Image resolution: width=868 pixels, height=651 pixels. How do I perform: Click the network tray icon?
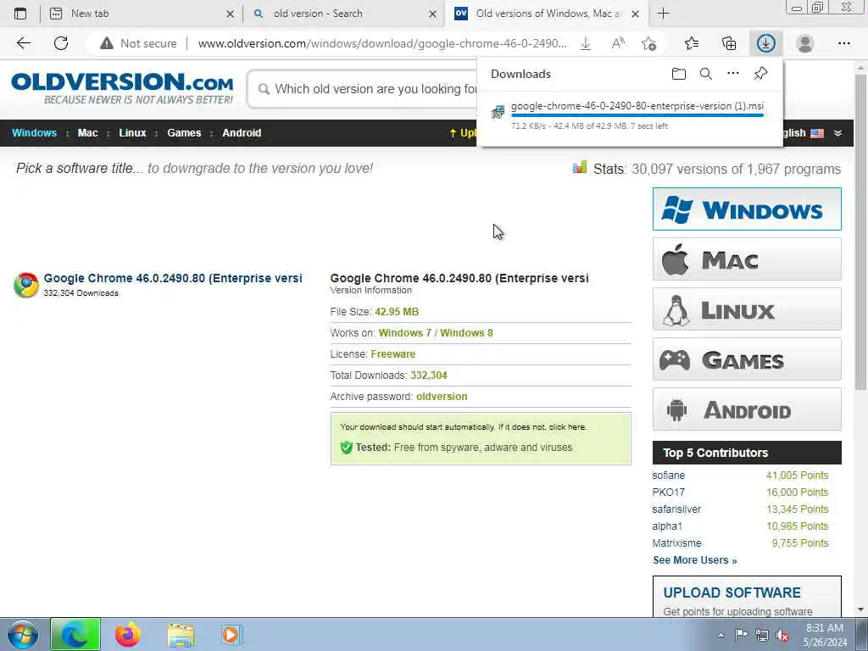[762, 636]
